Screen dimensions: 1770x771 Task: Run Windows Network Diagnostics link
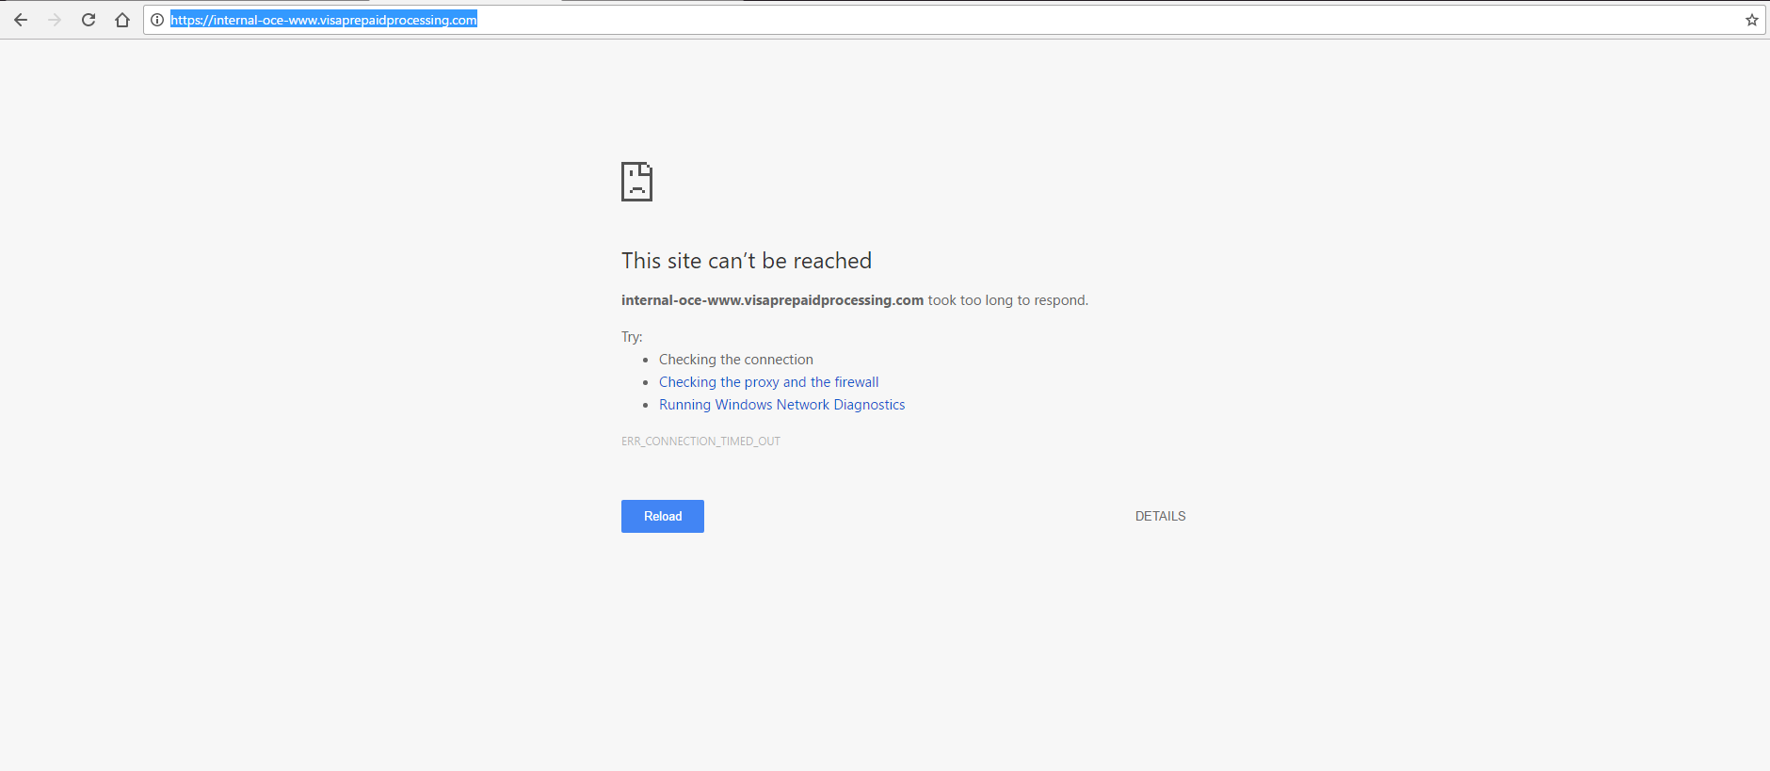coord(781,405)
